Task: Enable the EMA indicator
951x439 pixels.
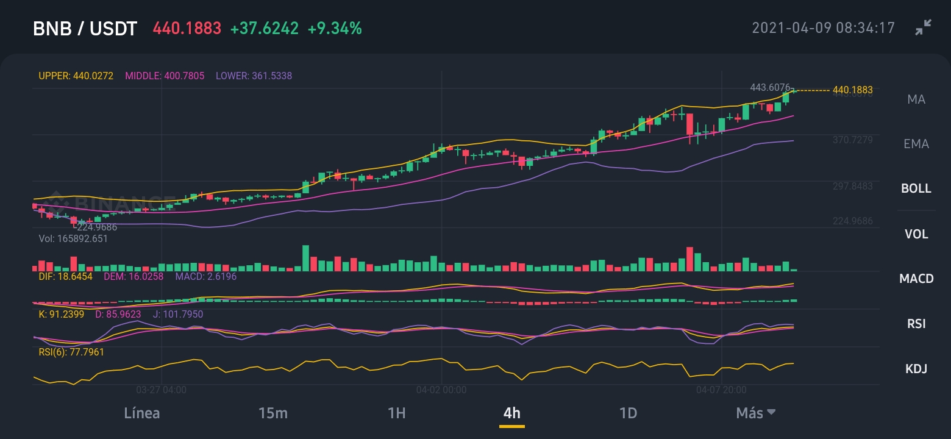Action: click(916, 144)
